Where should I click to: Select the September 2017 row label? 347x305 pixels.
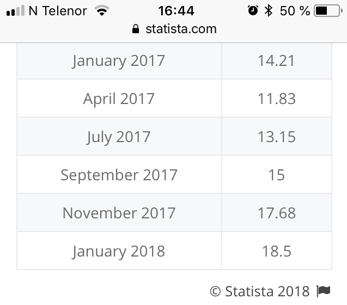119,175
